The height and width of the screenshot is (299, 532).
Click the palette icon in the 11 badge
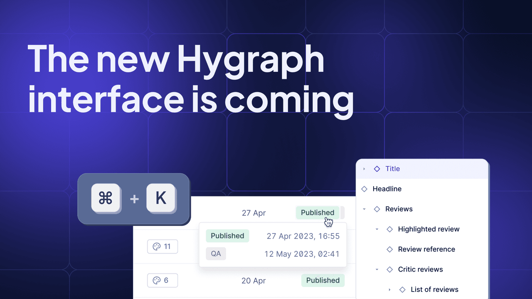(x=157, y=247)
